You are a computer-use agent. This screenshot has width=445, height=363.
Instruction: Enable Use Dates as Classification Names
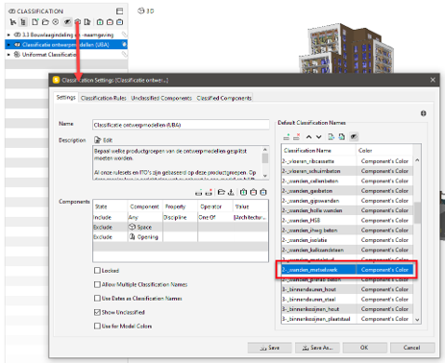[97, 298]
